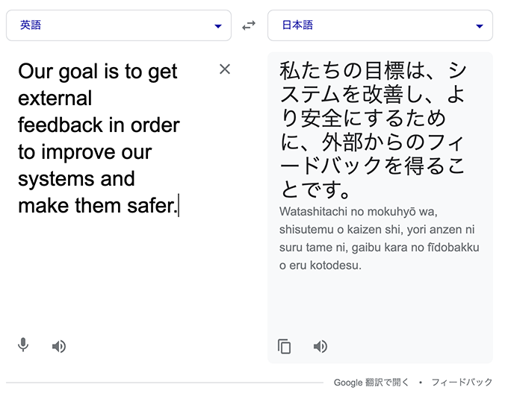Place cursor after 'make them safer.'

click(x=179, y=206)
